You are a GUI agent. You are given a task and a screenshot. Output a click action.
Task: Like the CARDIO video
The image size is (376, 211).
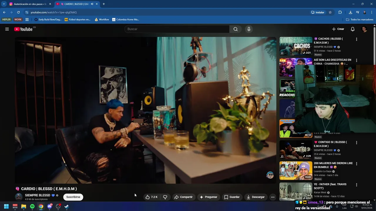(152, 197)
